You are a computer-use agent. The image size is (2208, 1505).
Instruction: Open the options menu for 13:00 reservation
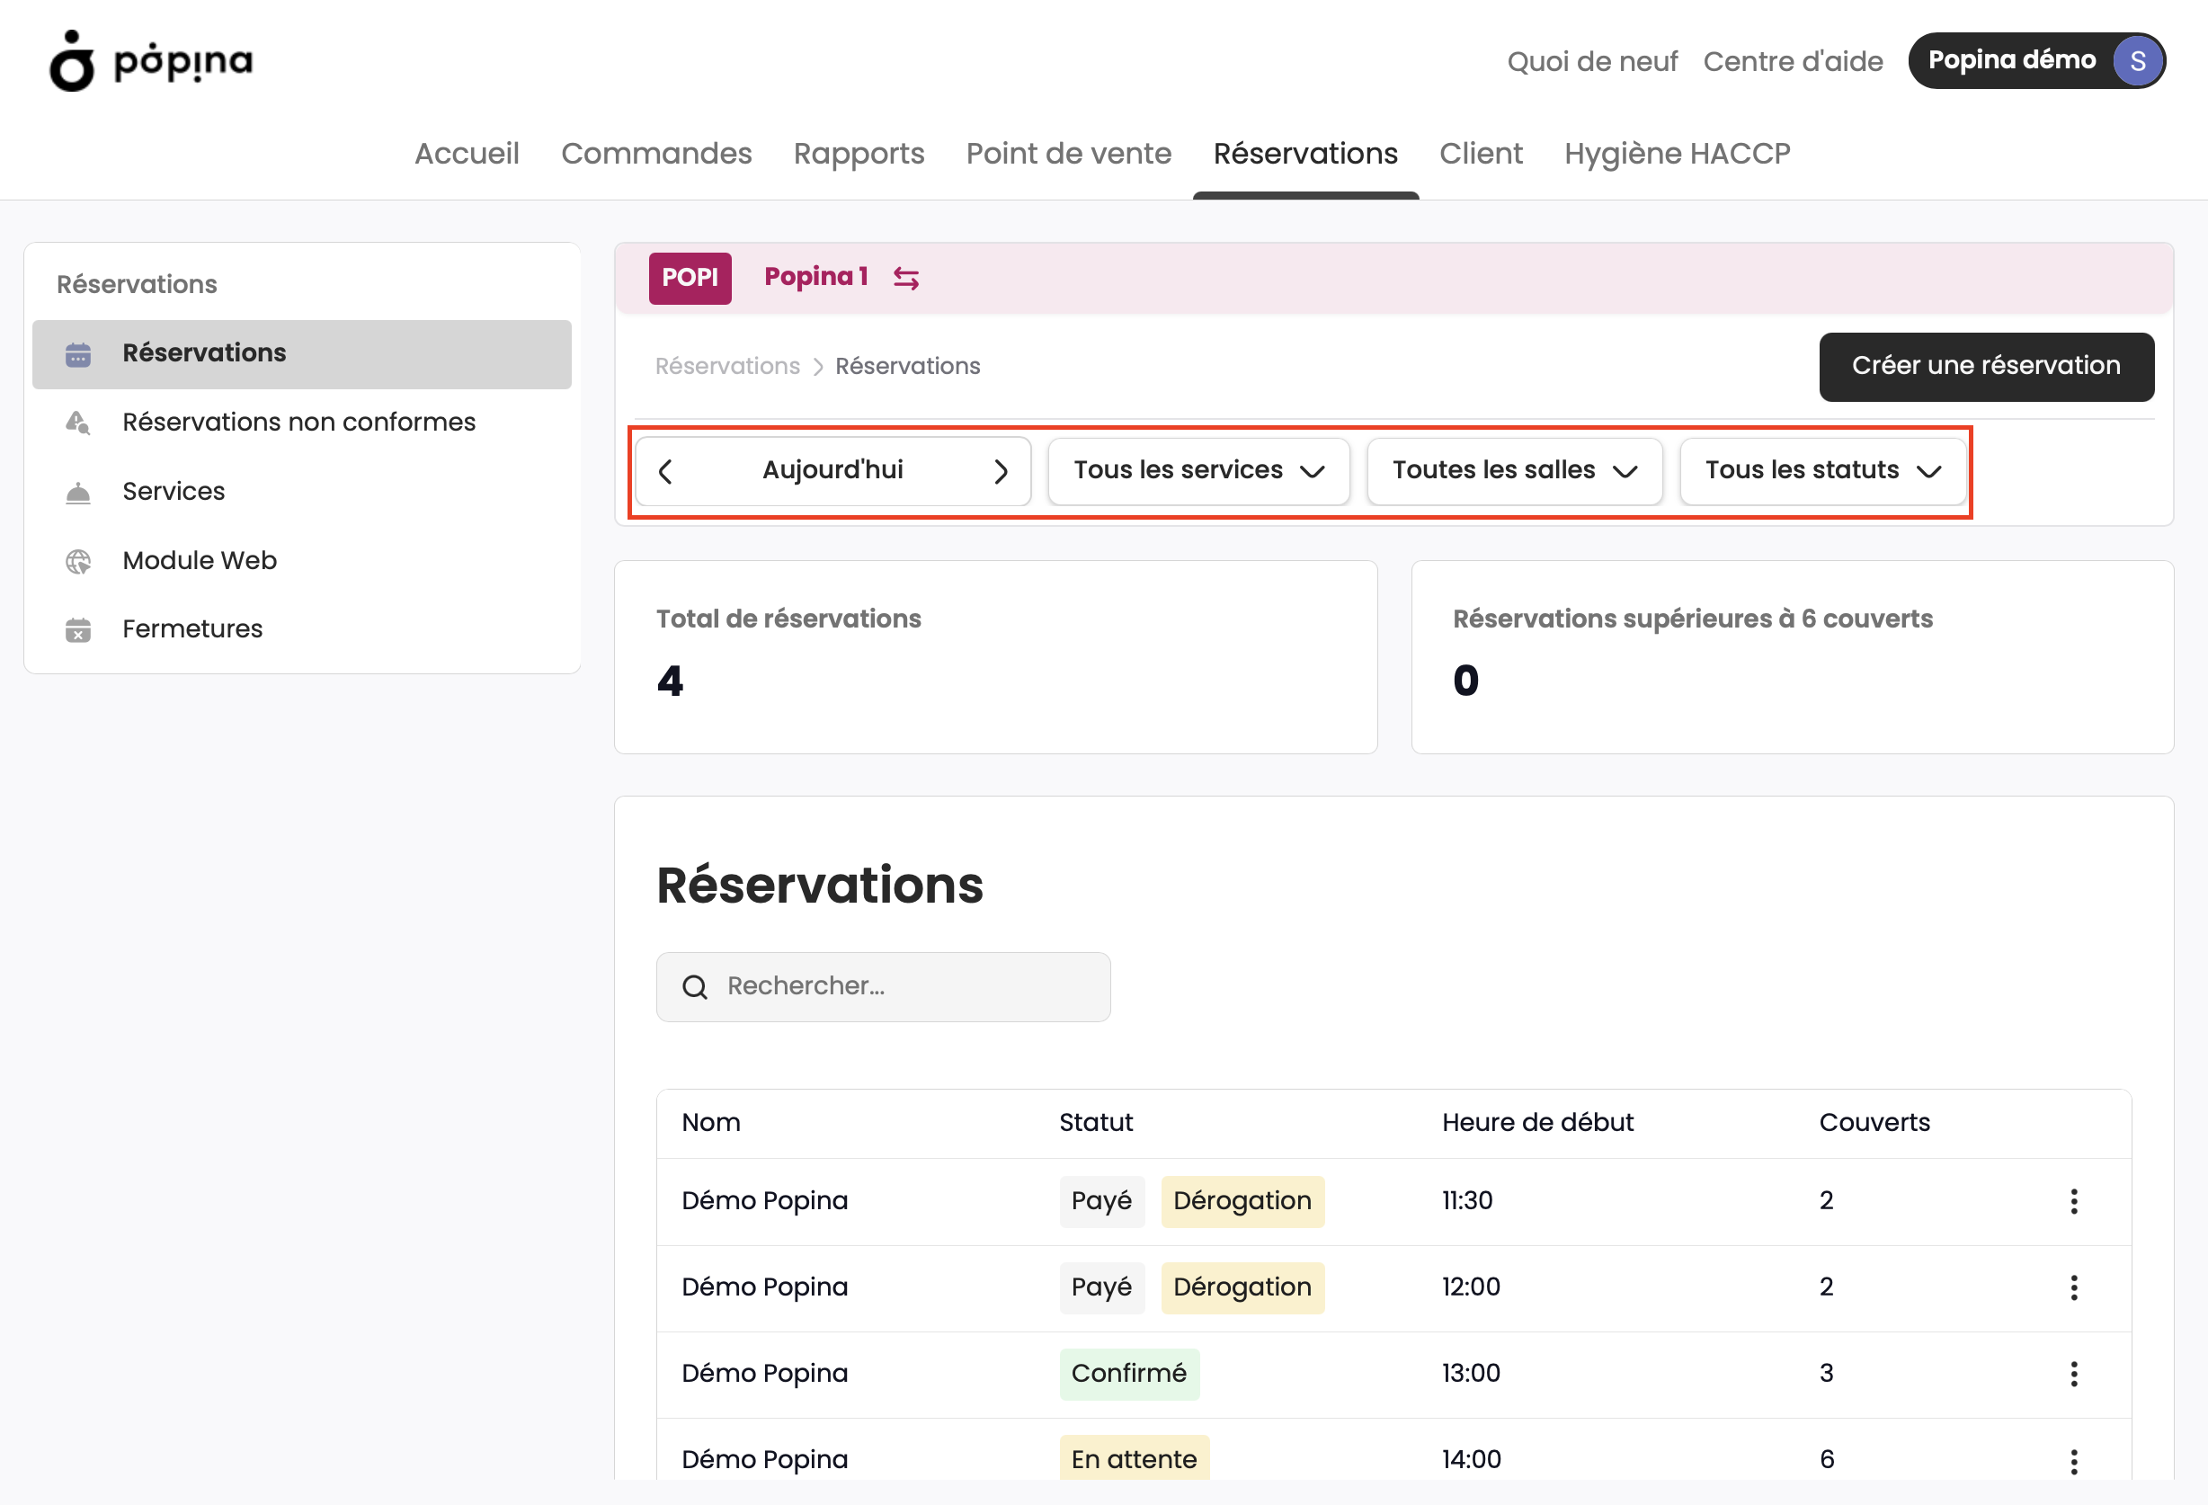point(2073,1374)
